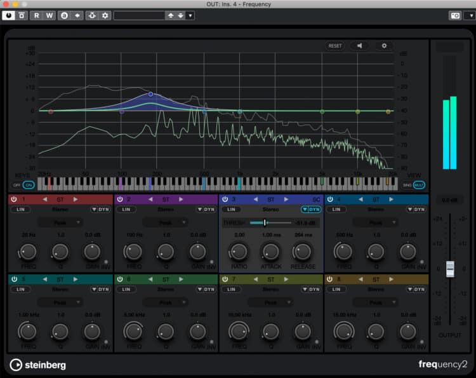476x378 pixels.
Task: Toggle LIN phase button on band 1
Action: [20, 210]
